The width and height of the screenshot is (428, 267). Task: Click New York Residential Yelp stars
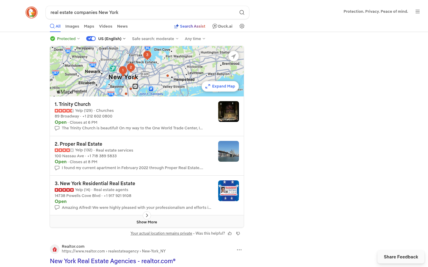pos(64,190)
